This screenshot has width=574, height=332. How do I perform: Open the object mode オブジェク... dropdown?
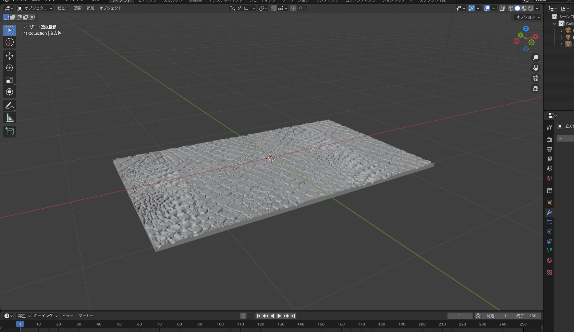point(35,8)
